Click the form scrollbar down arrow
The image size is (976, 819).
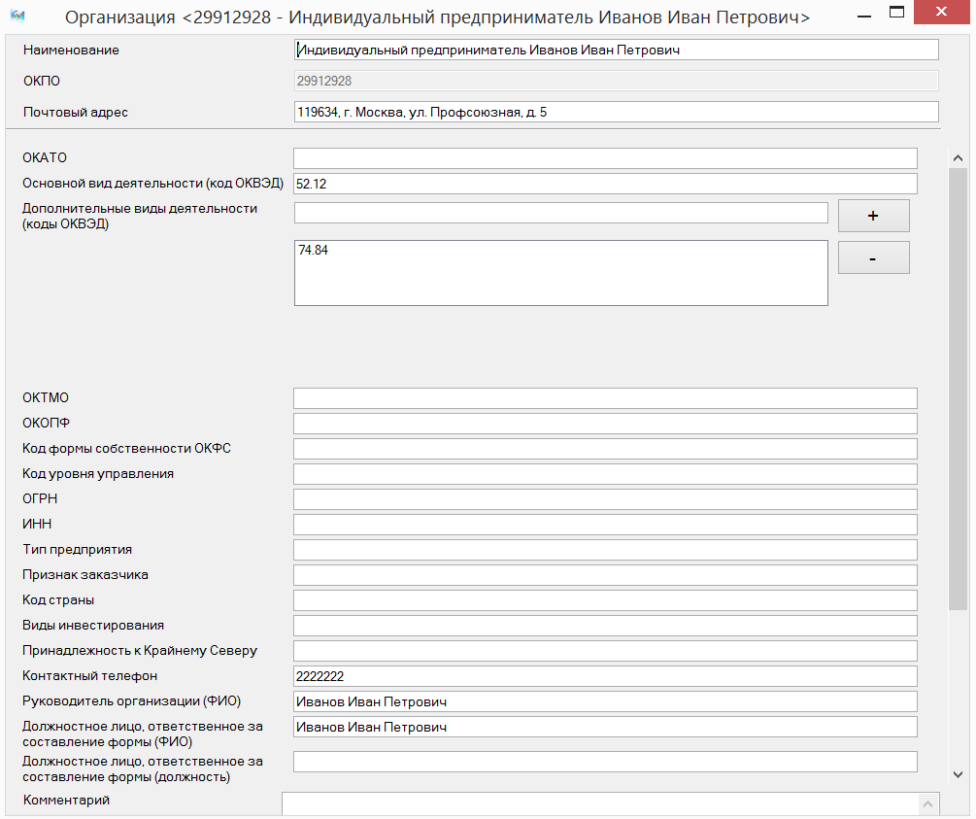tap(959, 773)
